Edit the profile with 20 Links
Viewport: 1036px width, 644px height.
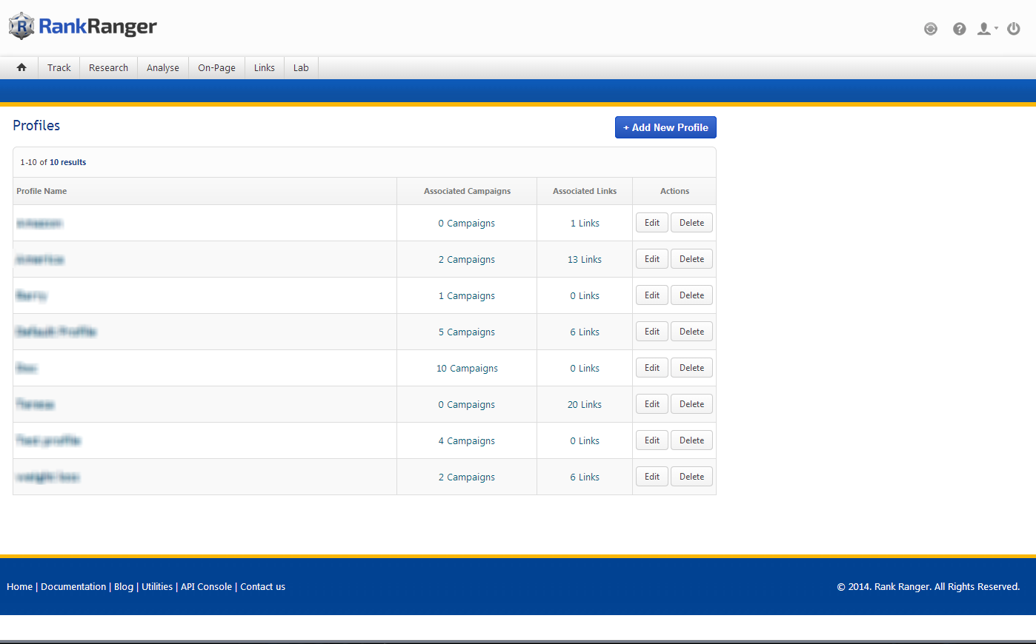[651, 404]
